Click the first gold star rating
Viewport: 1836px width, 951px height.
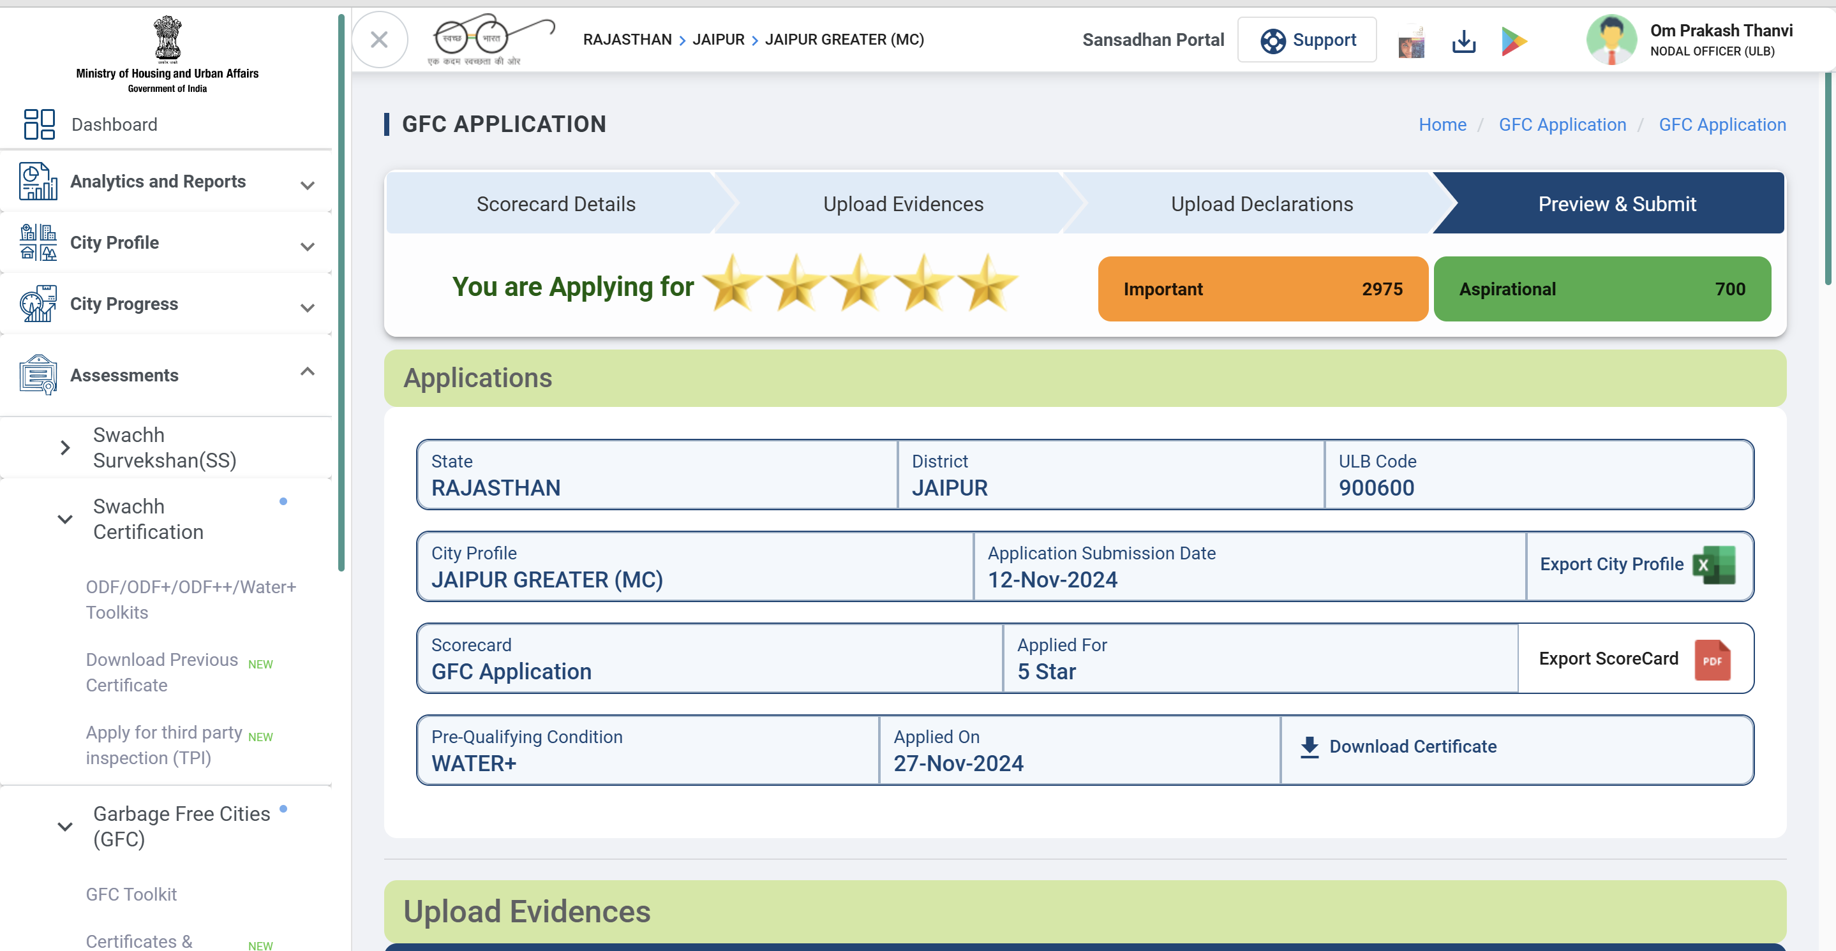pos(733,283)
